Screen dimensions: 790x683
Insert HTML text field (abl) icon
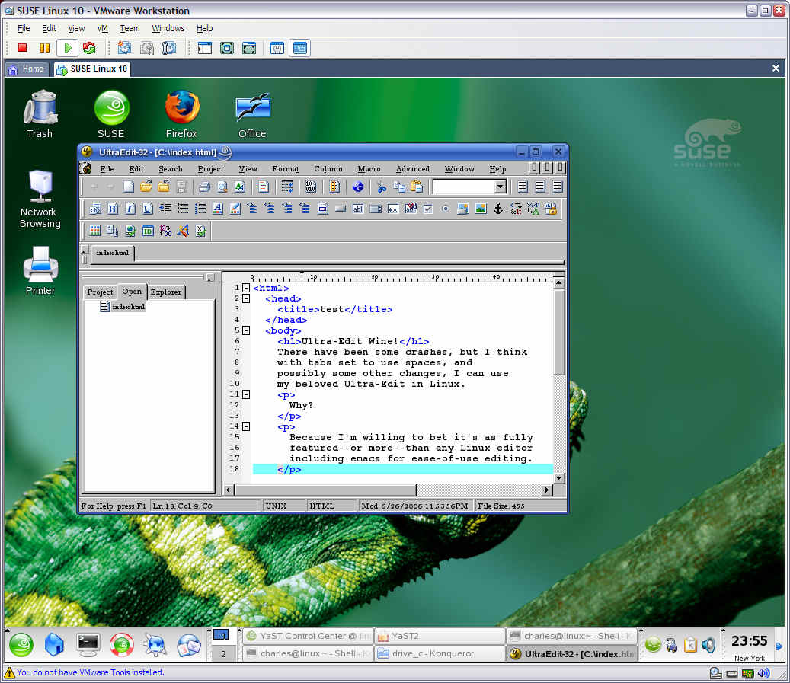point(358,209)
